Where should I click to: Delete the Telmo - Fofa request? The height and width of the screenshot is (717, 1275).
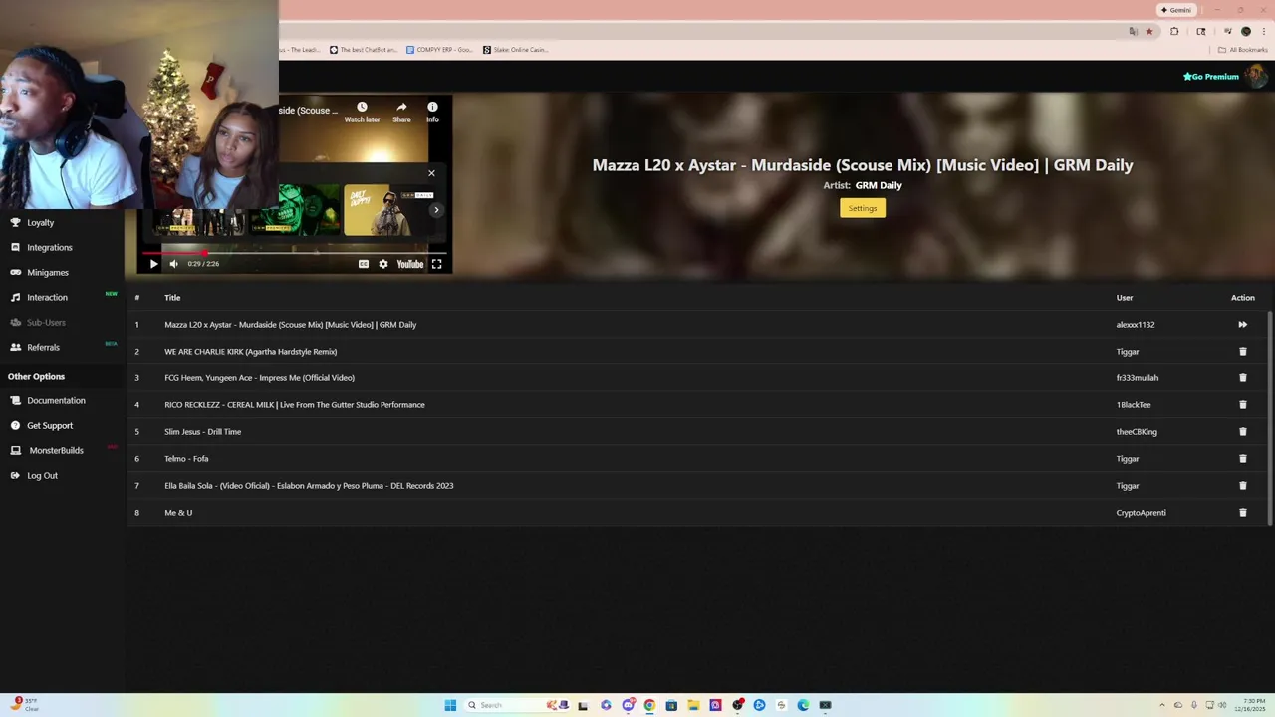[1242, 459]
